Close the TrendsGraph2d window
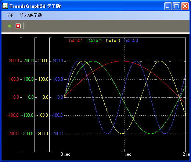 point(185,6)
